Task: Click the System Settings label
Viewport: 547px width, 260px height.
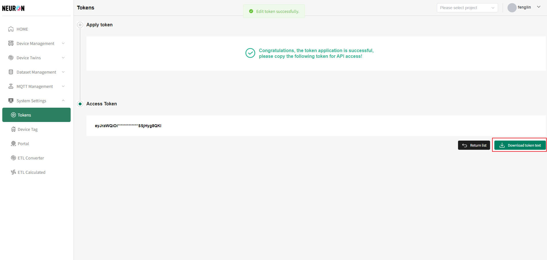Action: [x=31, y=101]
